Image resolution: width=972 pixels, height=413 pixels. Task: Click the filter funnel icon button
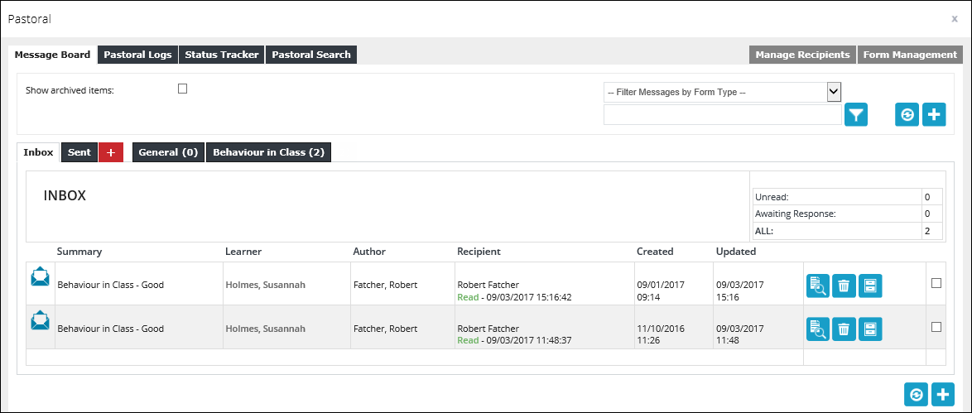tap(855, 115)
